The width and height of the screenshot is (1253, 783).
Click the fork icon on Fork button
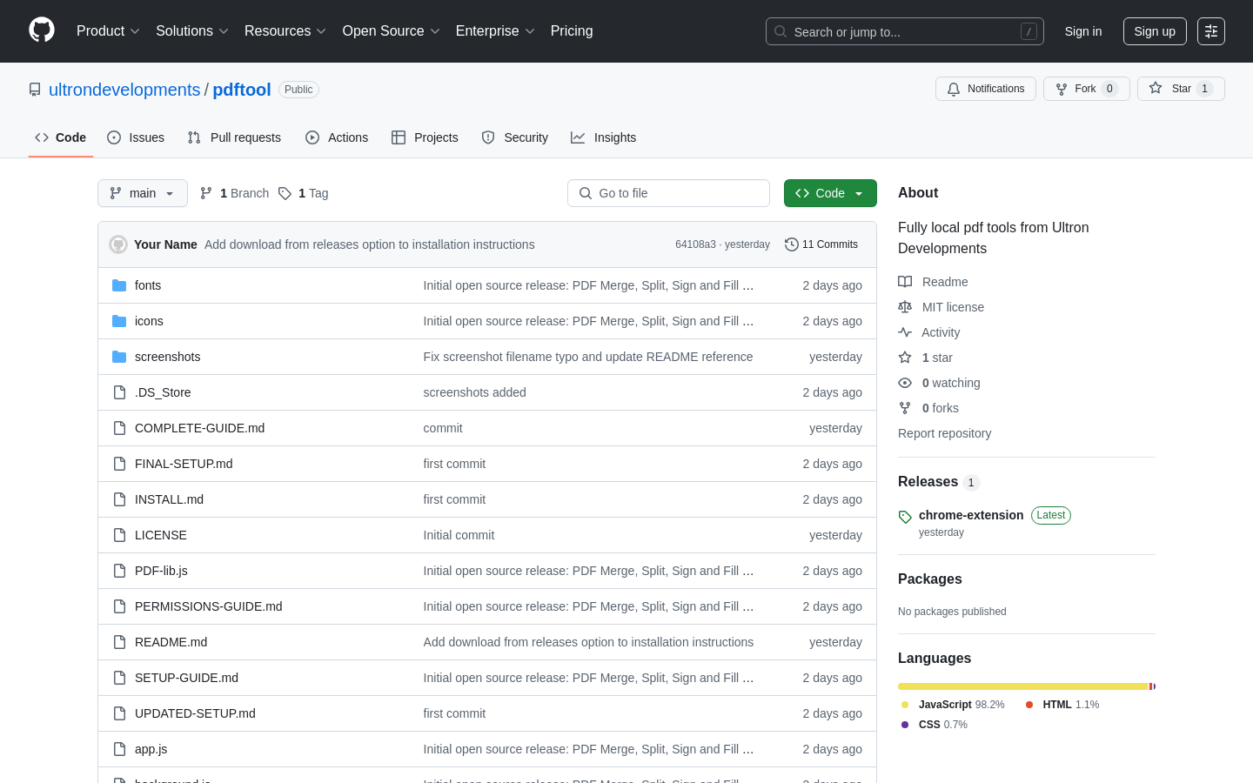[1062, 89]
